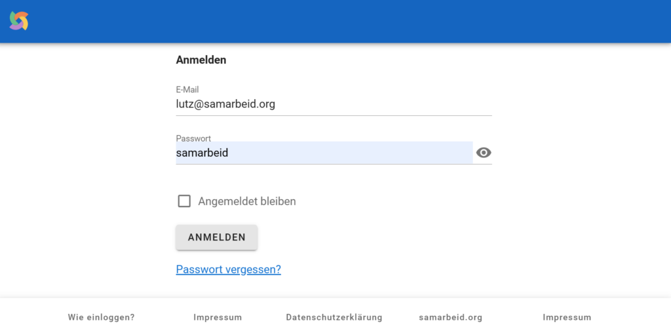Click the ANMELDEN button
The height and width of the screenshot is (335, 671).
pos(216,237)
